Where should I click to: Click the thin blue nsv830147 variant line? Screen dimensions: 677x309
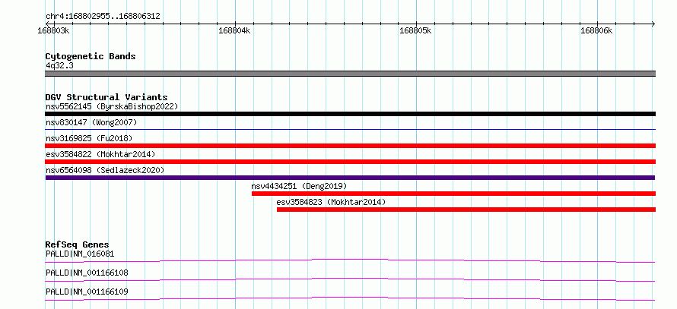pos(350,129)
